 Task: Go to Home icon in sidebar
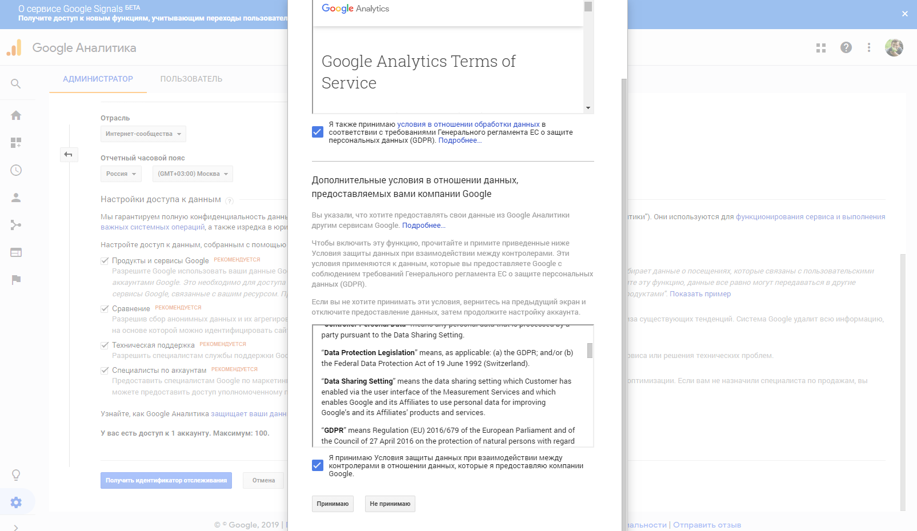click(16, 115)
